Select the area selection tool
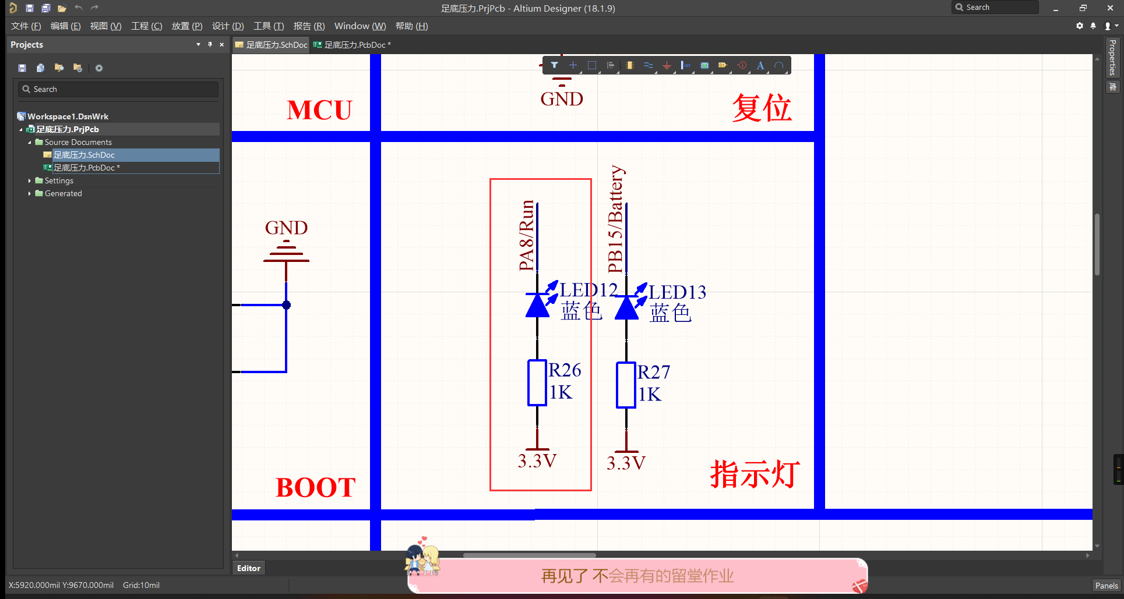 pyautogui.click(x=592, y=65)
